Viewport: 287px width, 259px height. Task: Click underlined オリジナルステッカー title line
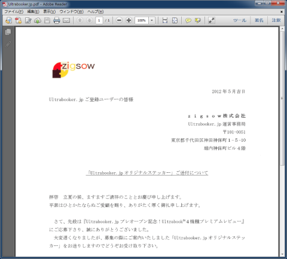(147, 173)
